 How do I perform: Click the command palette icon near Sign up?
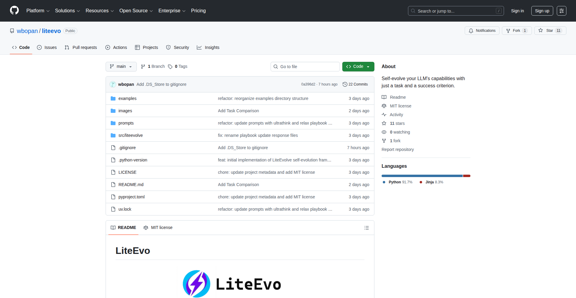pyautogui.click(x=562, y=11)
